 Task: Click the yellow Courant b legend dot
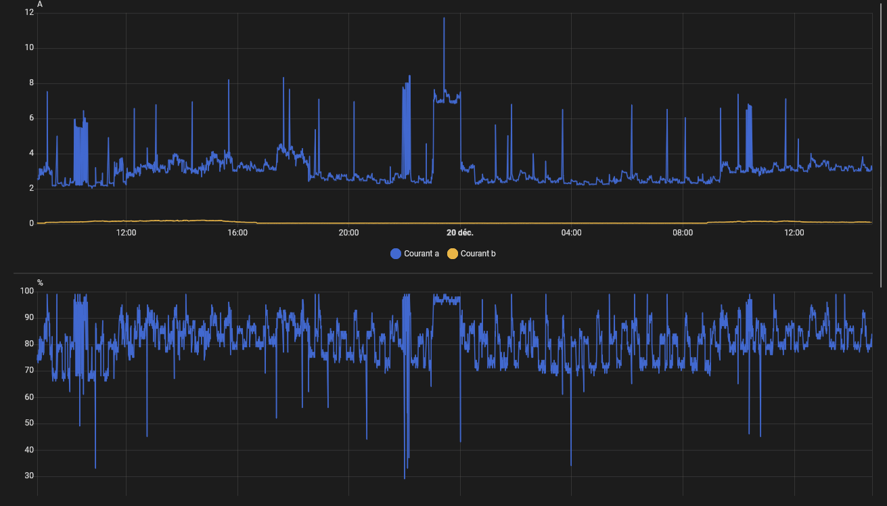(x=453, y=254)
